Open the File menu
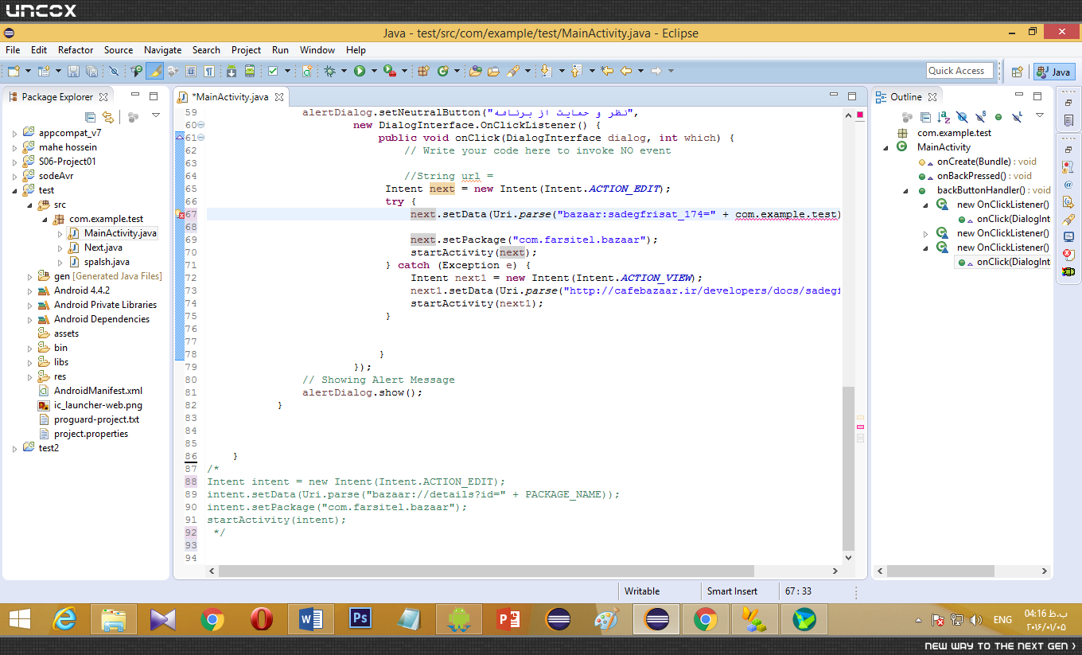Image resolution: width=1082 pixels, height=655 pixels. coord(13,49)
